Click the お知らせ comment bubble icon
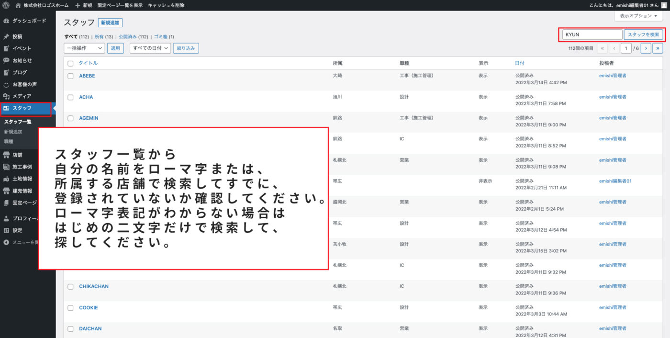The image size is (670, 338). tap(6, 60)
